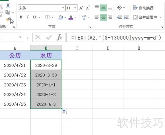Screen dimensions: 165x135
Task: Click the Copy icon
Action: [x=8, y=13]
